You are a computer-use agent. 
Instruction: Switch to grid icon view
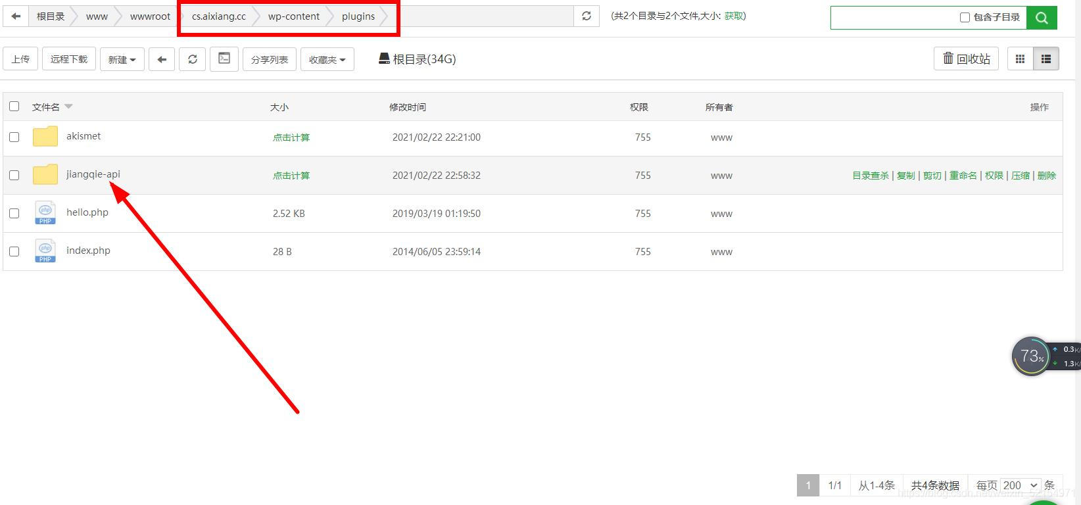pyautogui.click(x=1021, y=59)
